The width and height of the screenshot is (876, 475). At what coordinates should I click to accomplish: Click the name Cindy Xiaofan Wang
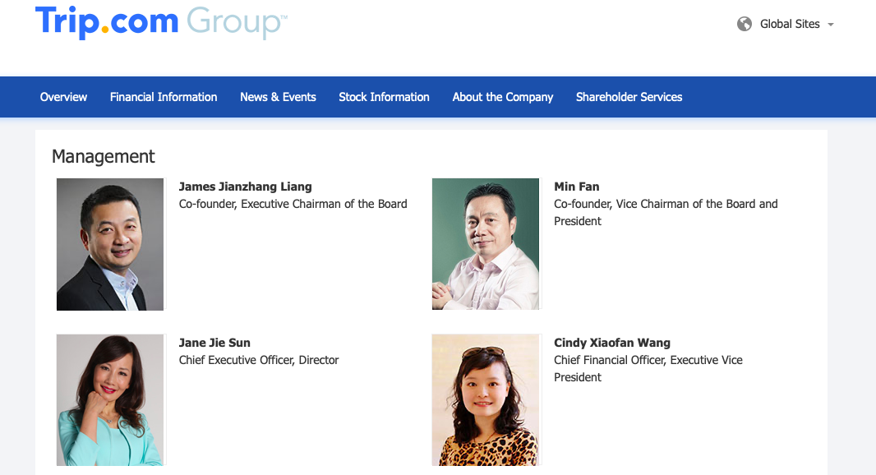click(612, 343)
